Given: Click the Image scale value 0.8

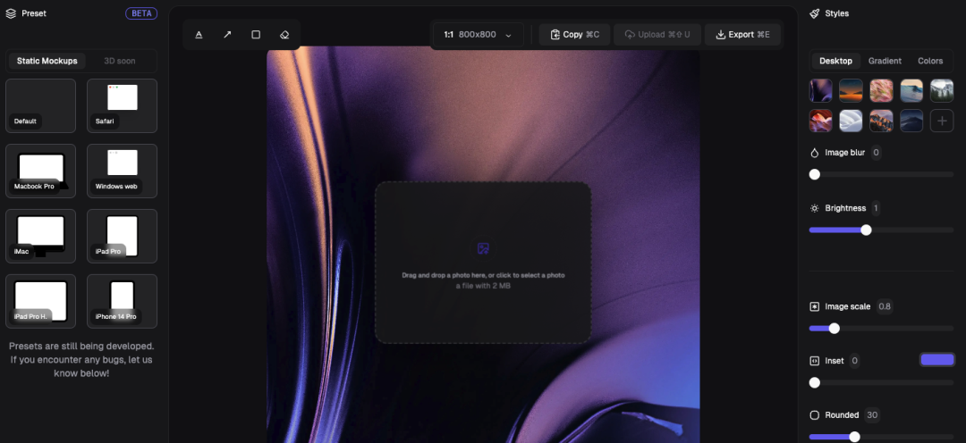Looking at the screenshot, I should coord(884,306).
